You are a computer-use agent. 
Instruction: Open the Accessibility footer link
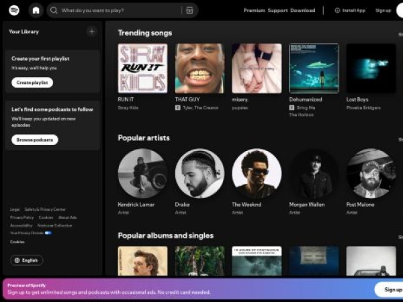[x=21, y=225]
